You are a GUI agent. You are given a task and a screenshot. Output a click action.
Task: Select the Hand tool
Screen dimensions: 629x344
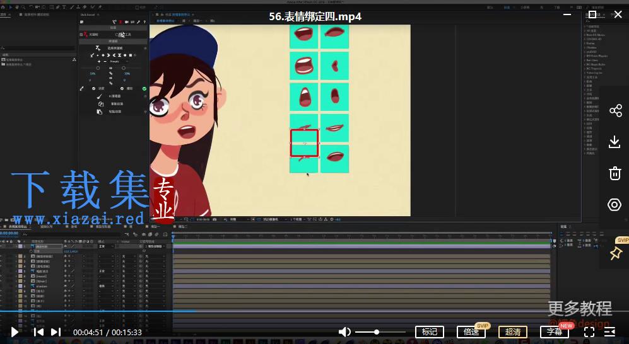pyautogui.click(x=17, y=7)
